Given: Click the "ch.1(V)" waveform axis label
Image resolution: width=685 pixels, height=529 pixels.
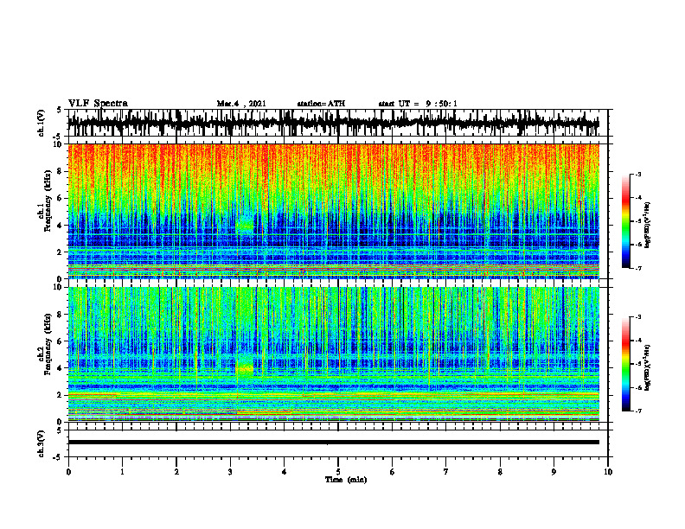Looking at the screenshot, I should [x=42, y=123].
